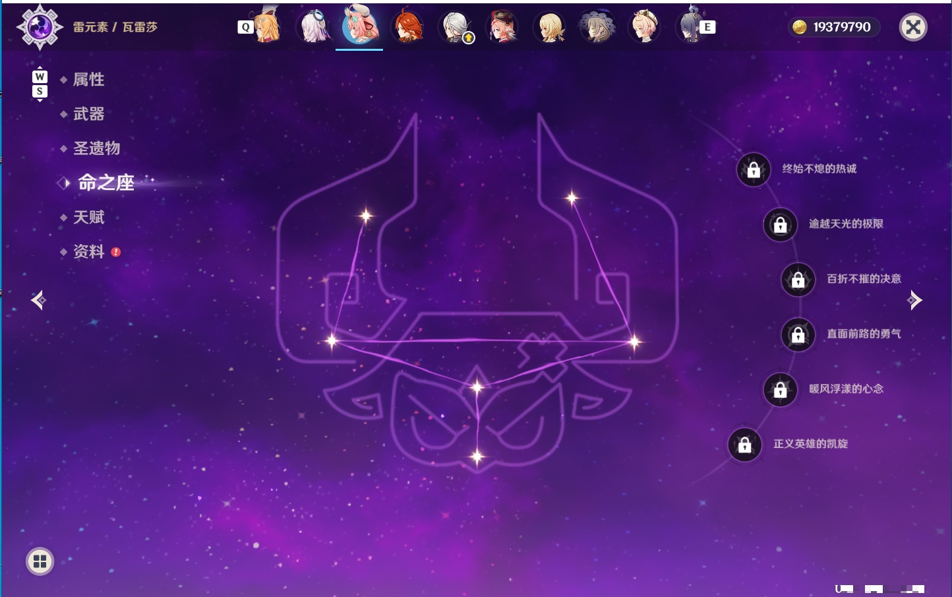Close the character screen with X button
The image size is (952, 597).
[x=913, y=27]
